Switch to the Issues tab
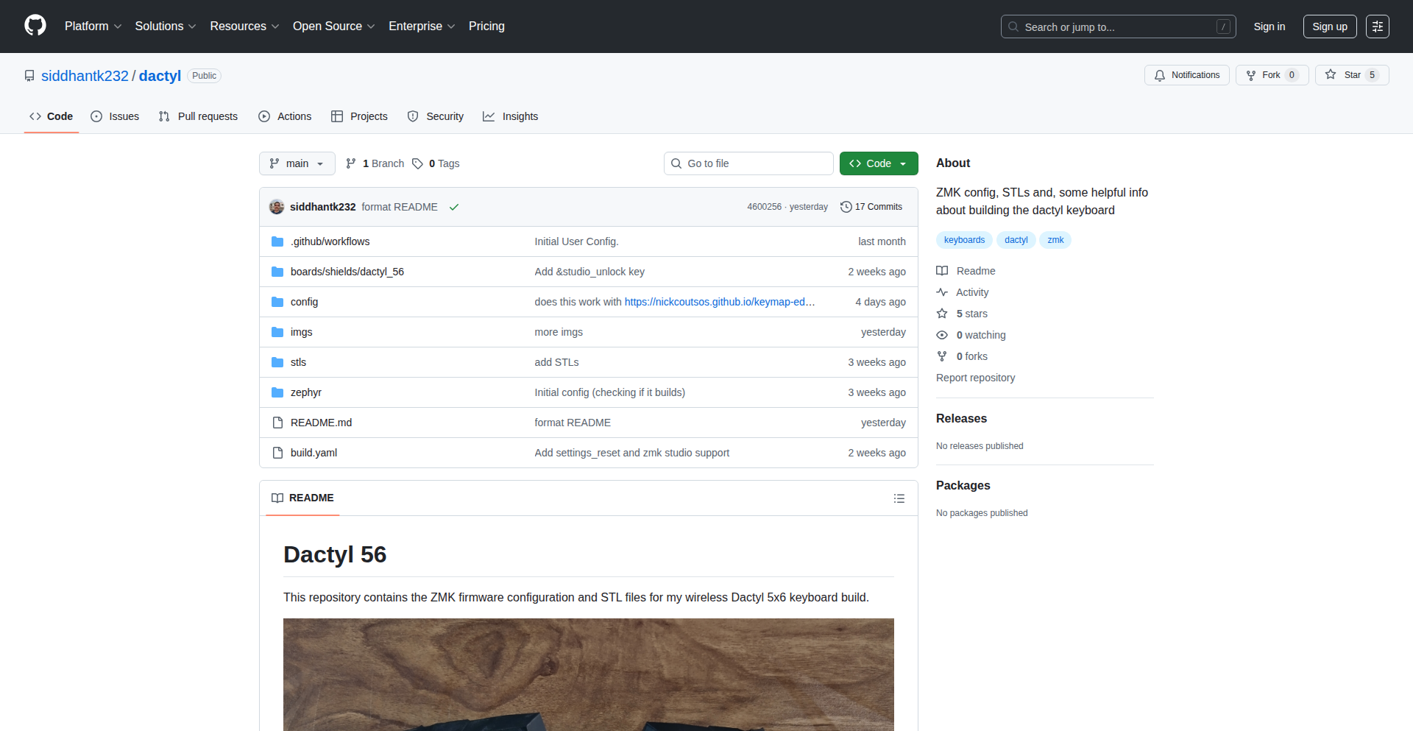 tap(115, 116)
